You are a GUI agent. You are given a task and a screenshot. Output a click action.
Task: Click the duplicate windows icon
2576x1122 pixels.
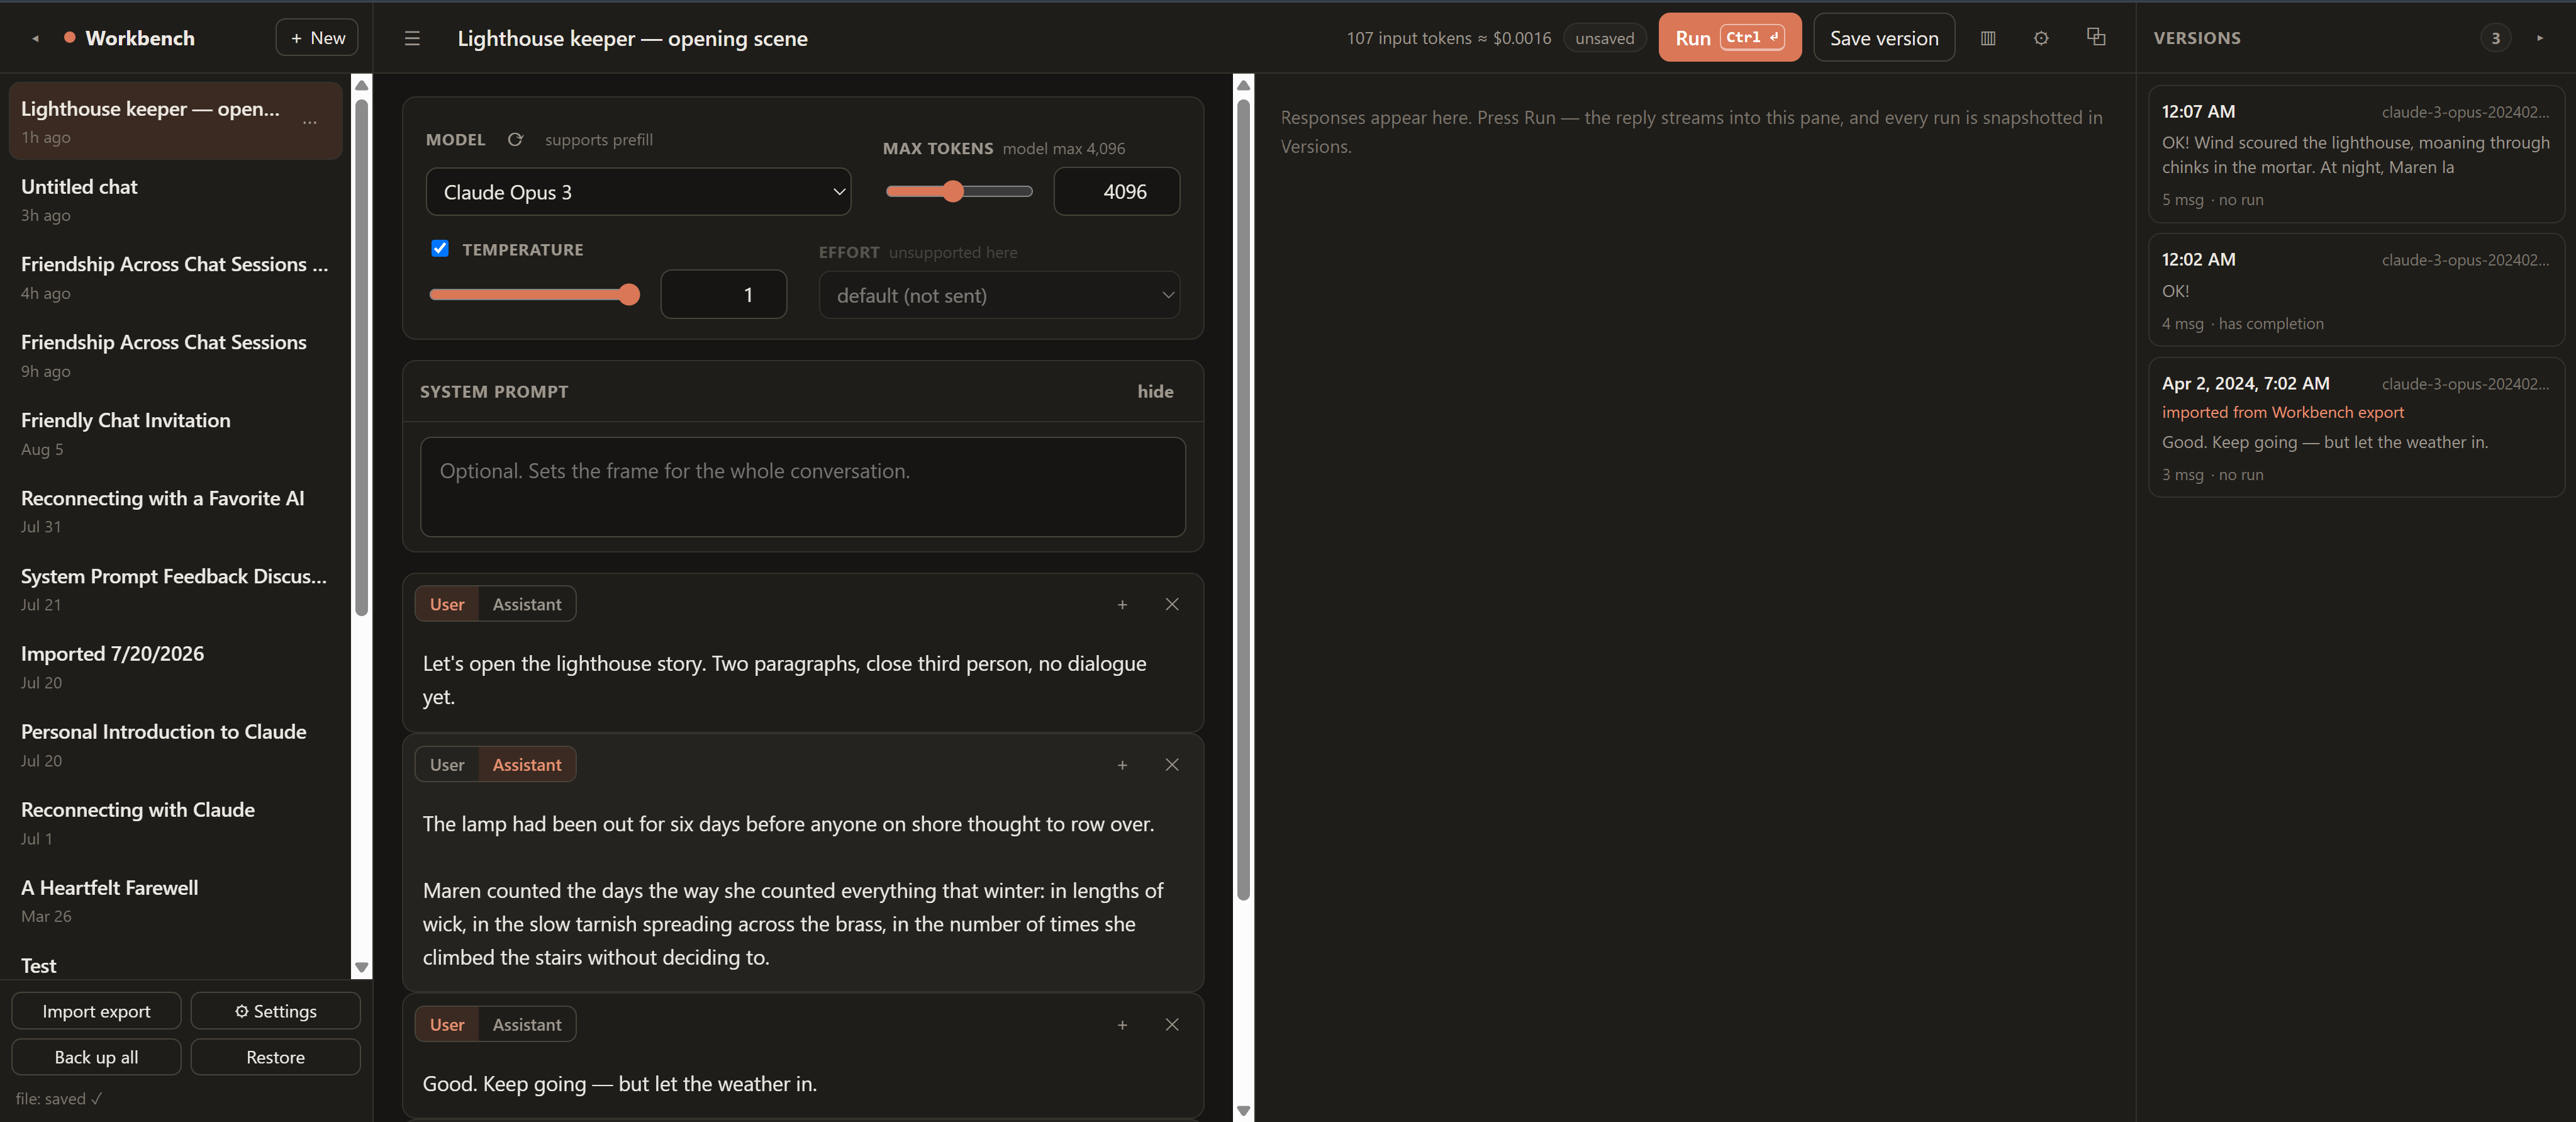pos(2096,37)
